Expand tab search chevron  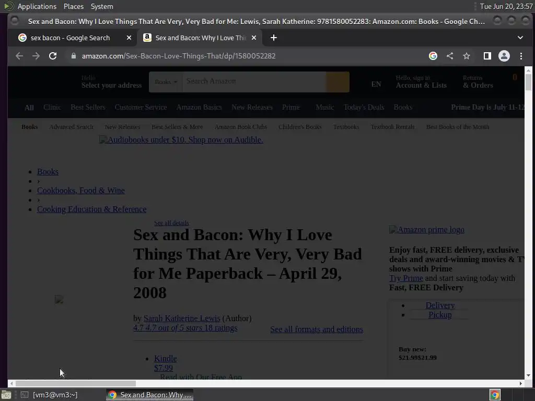tap(520, 38)
